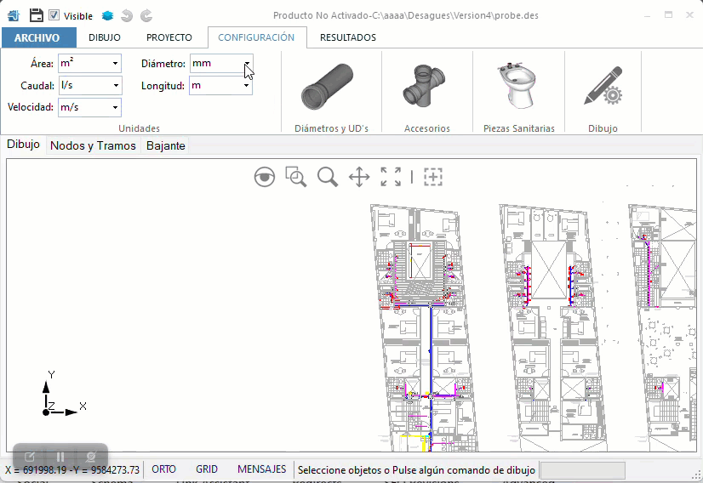Select the pan move arrows tool
This screenshot has height=483, width=703.
tap(359, 177)
